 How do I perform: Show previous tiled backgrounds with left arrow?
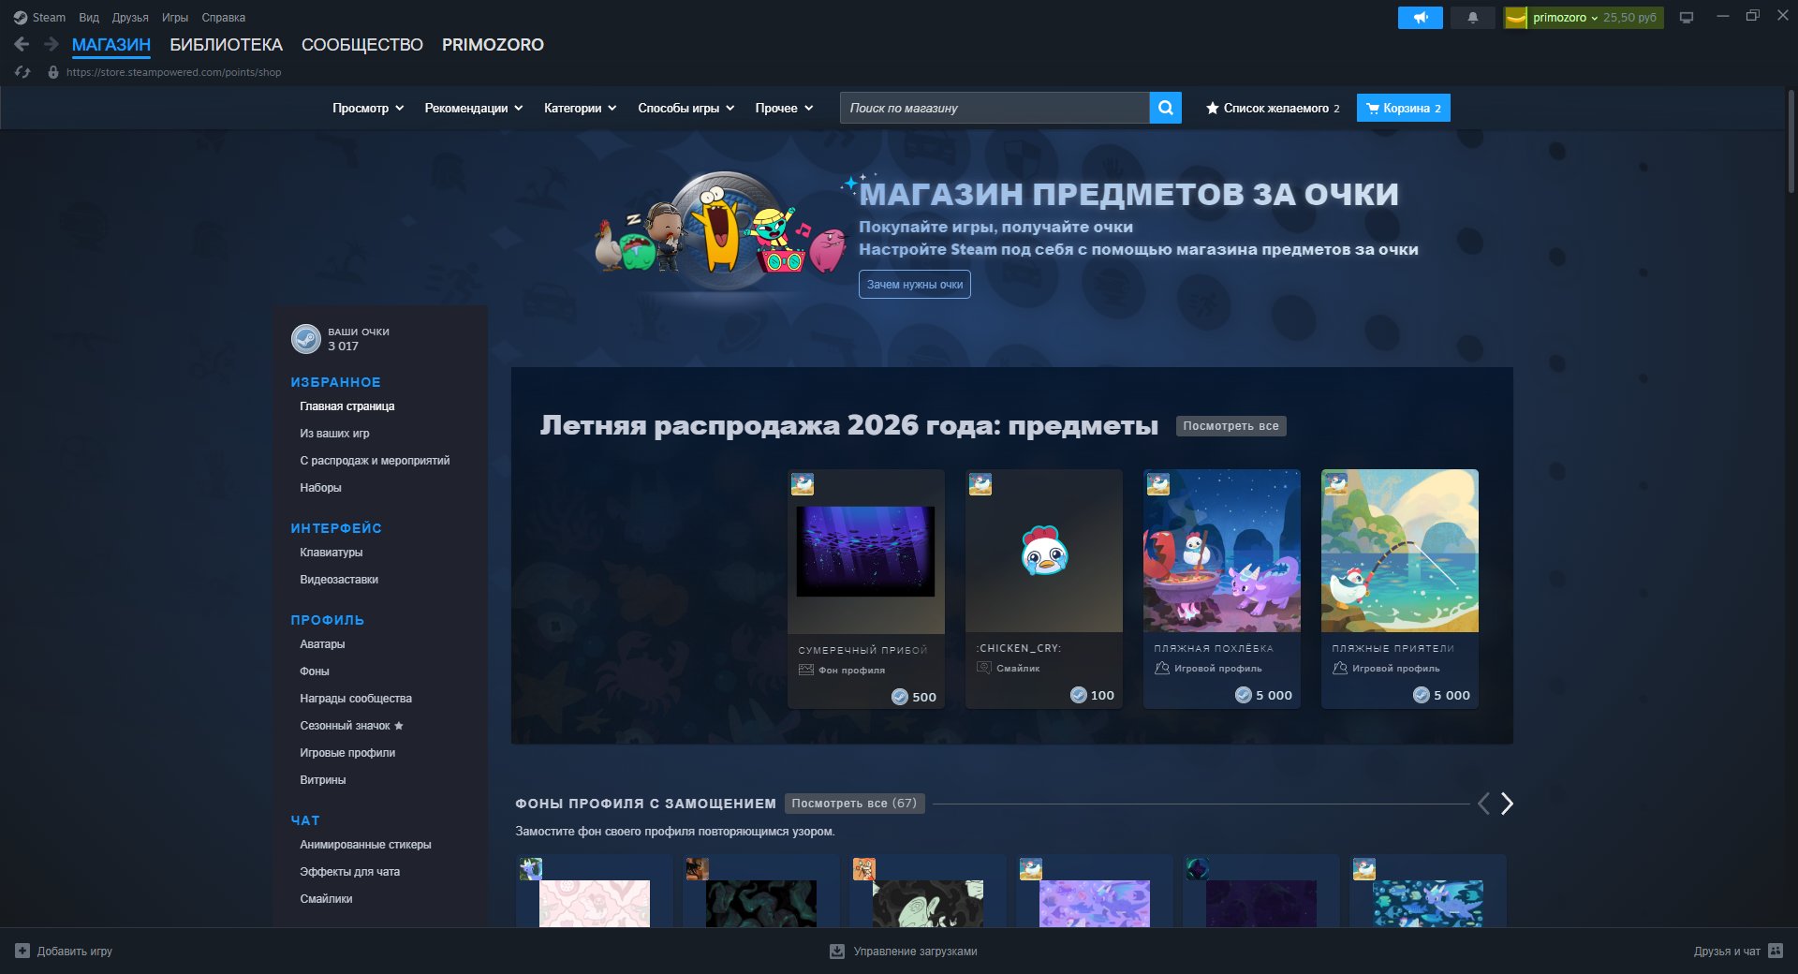[x=1483, y=804]
